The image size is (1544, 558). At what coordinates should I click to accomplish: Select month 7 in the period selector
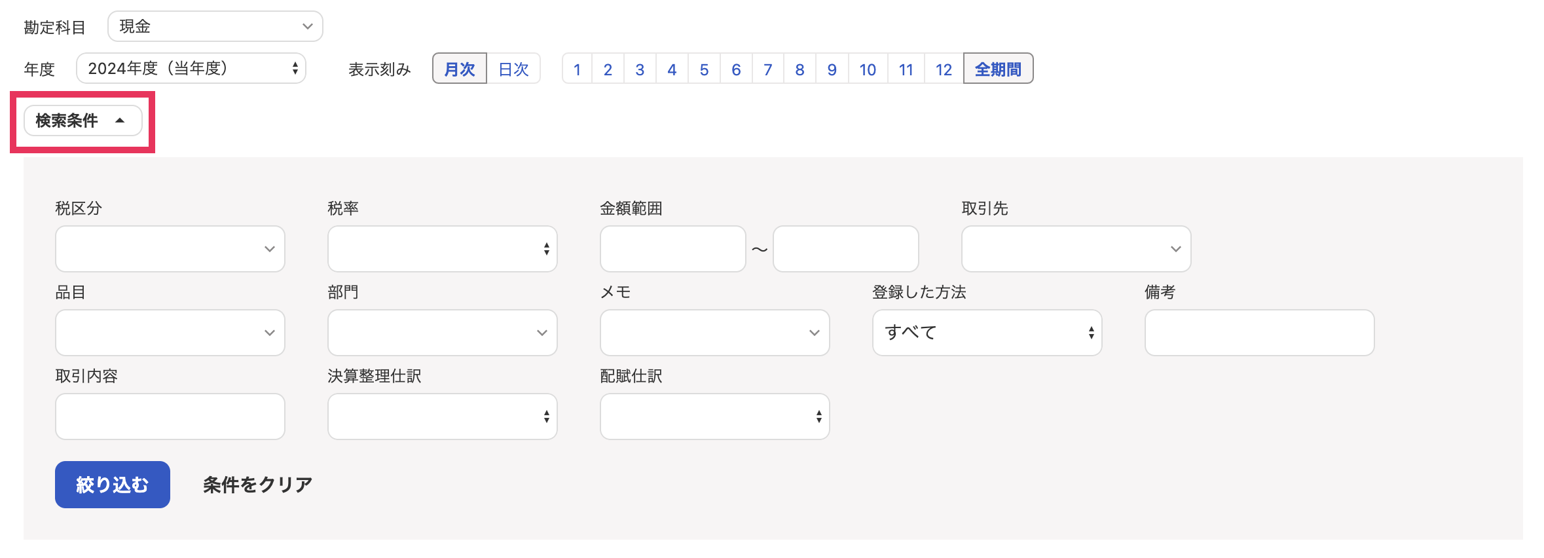(x=768, y=69)
